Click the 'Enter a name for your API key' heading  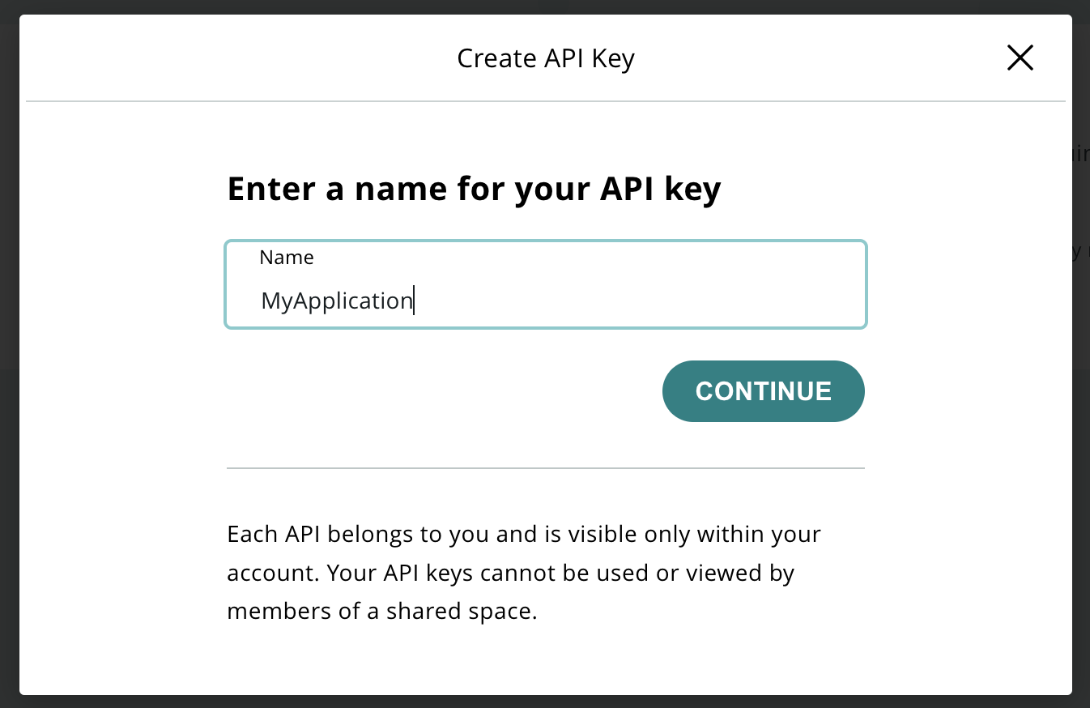473,189
